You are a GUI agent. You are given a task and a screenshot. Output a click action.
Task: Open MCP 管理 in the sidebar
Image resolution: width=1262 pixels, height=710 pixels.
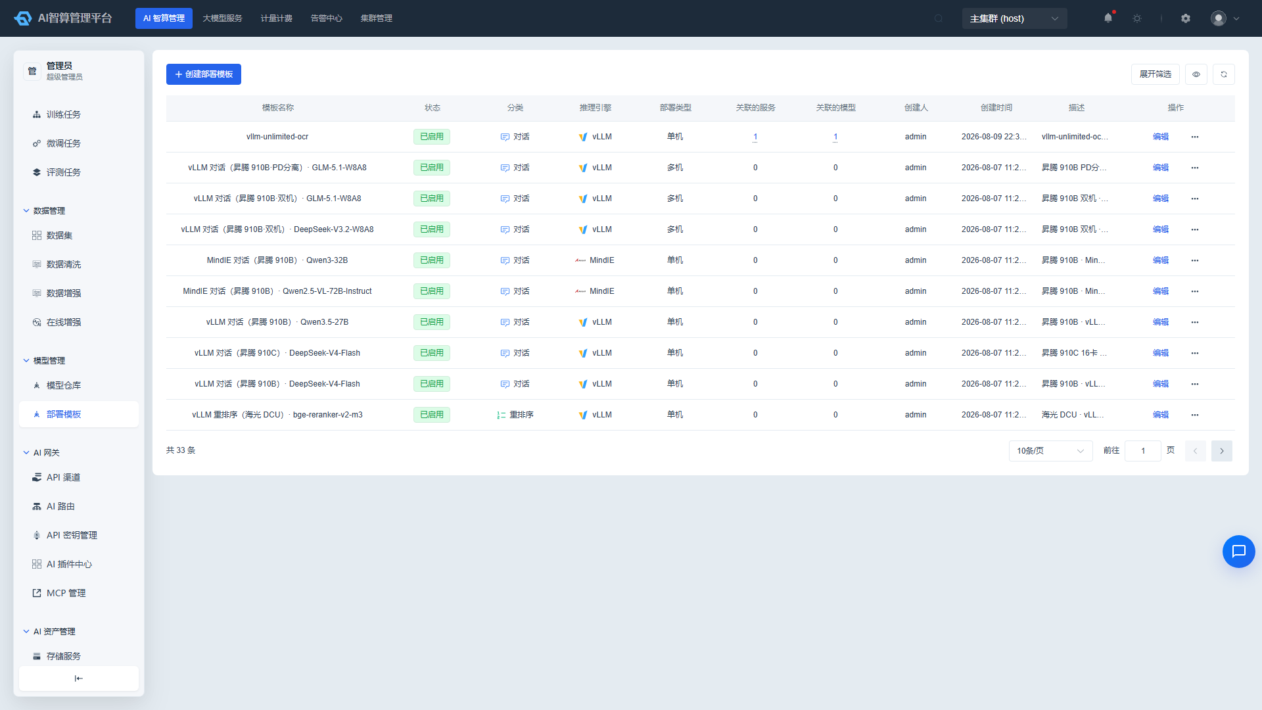pyautogui.click(x=79, y=593)
